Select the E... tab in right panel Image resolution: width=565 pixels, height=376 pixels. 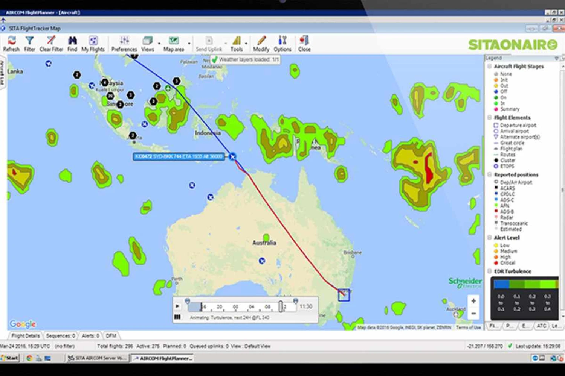click(x=525, y=326)
